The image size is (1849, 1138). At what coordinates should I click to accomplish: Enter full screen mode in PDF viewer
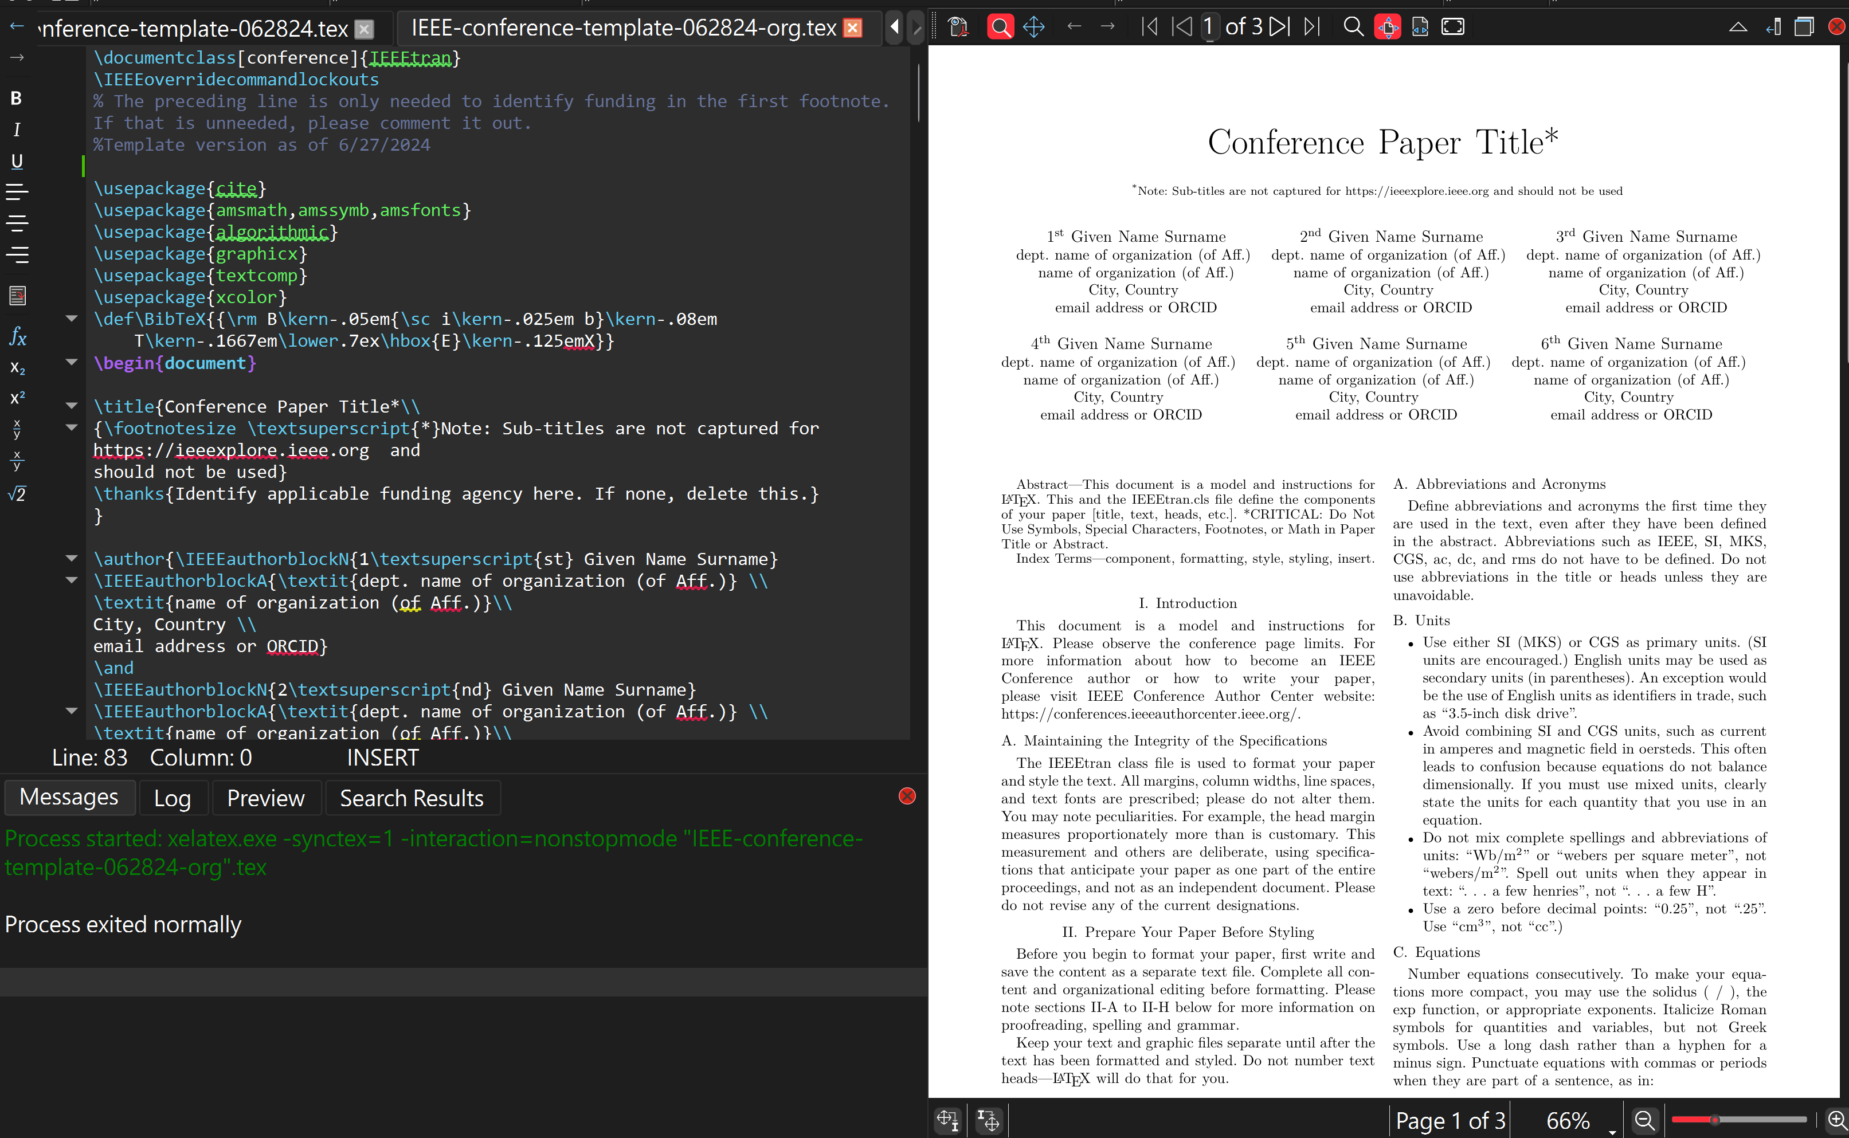[1453, 27]
